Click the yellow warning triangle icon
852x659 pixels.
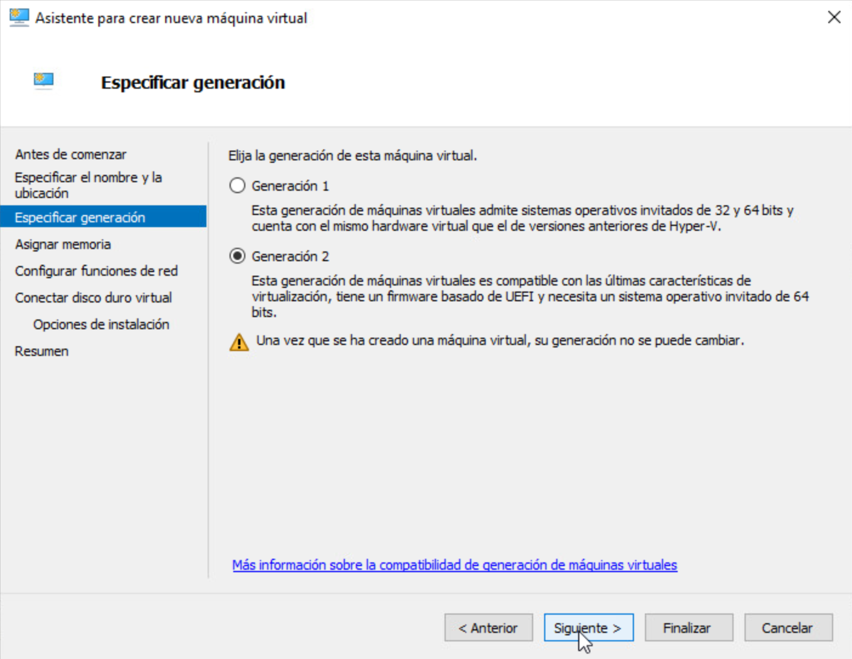coord(238,342)
